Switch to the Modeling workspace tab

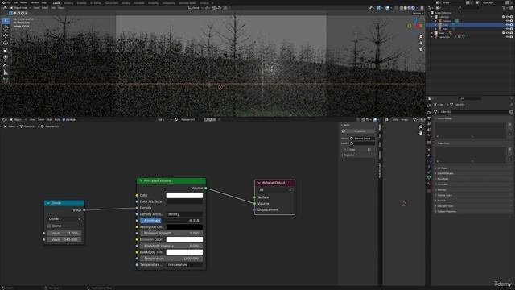(68, 3)
